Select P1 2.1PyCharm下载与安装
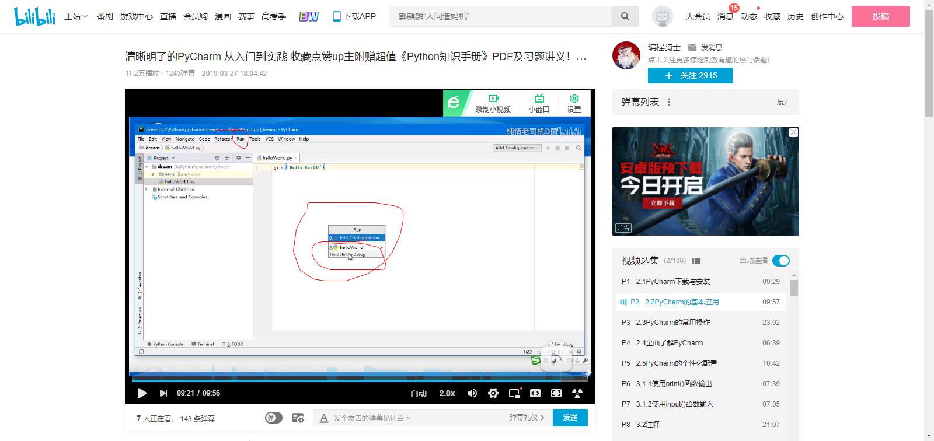The width and height of the screenshot is (934, 441). [700, 282]
